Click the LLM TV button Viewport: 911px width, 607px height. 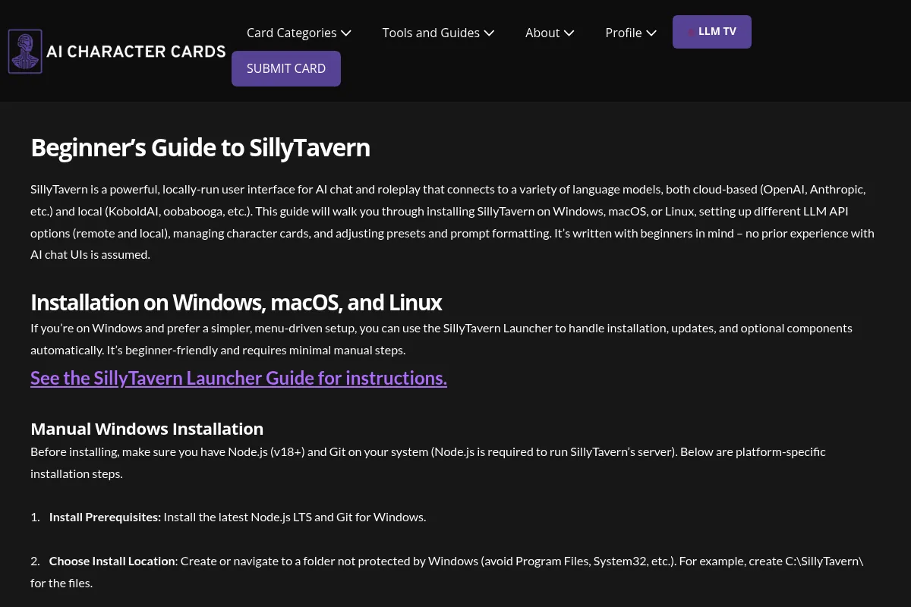pos(712,32)
